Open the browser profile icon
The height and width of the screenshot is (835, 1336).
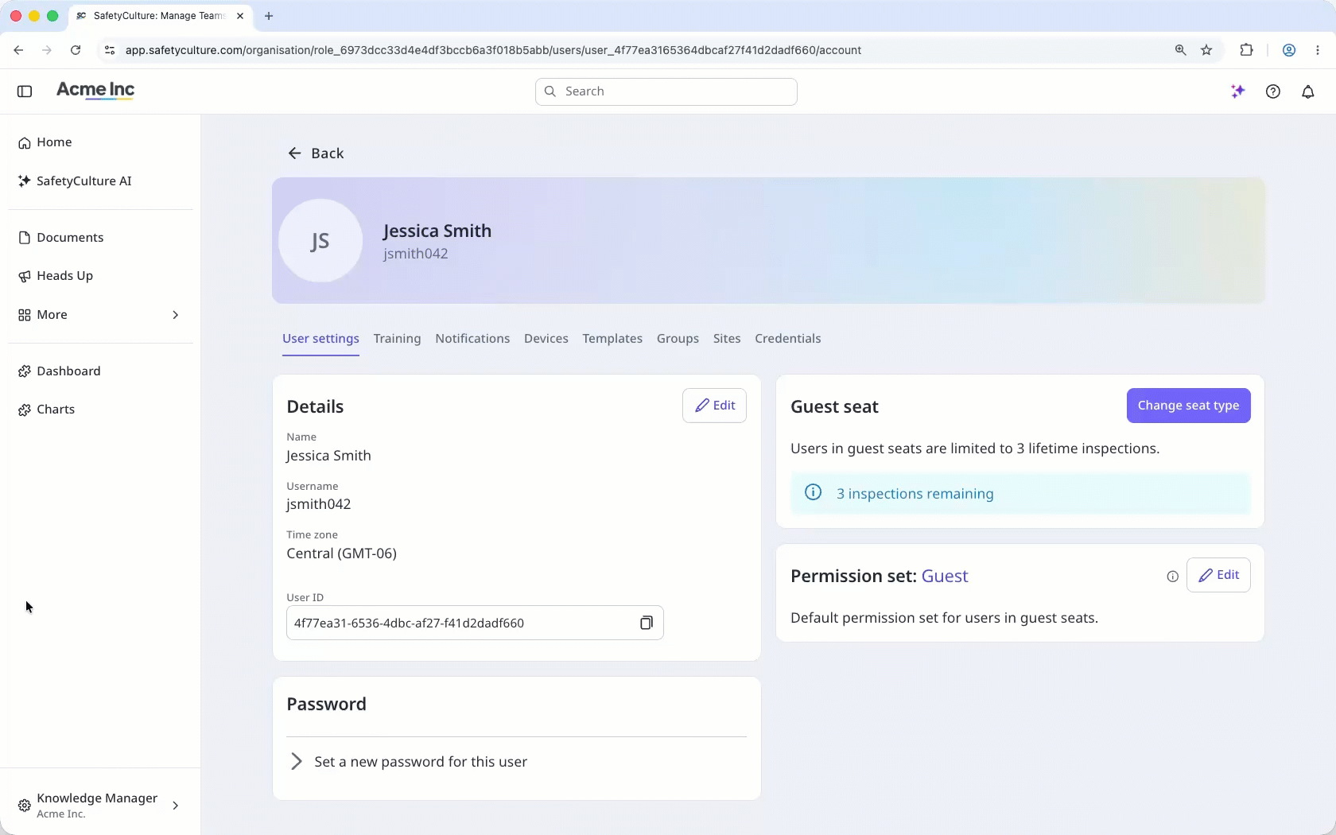pos(1289,50)
